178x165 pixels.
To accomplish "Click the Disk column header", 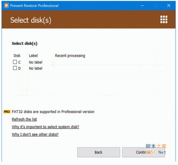I will click(17, 55).
